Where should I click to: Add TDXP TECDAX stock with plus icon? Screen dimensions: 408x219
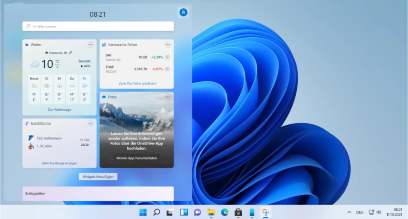pos(167,69)
